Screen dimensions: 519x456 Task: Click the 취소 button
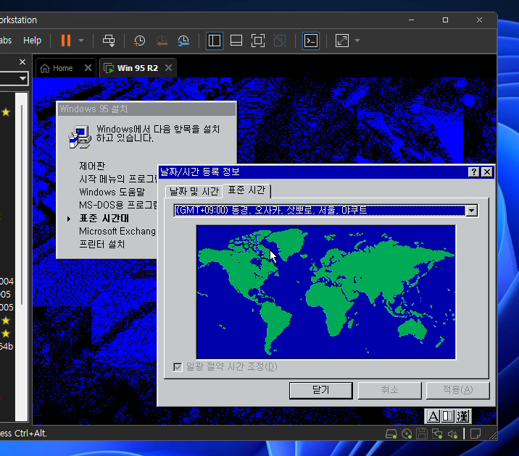coord(389,391)
